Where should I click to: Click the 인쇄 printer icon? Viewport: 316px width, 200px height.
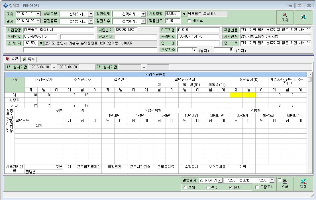click(285, 181)
